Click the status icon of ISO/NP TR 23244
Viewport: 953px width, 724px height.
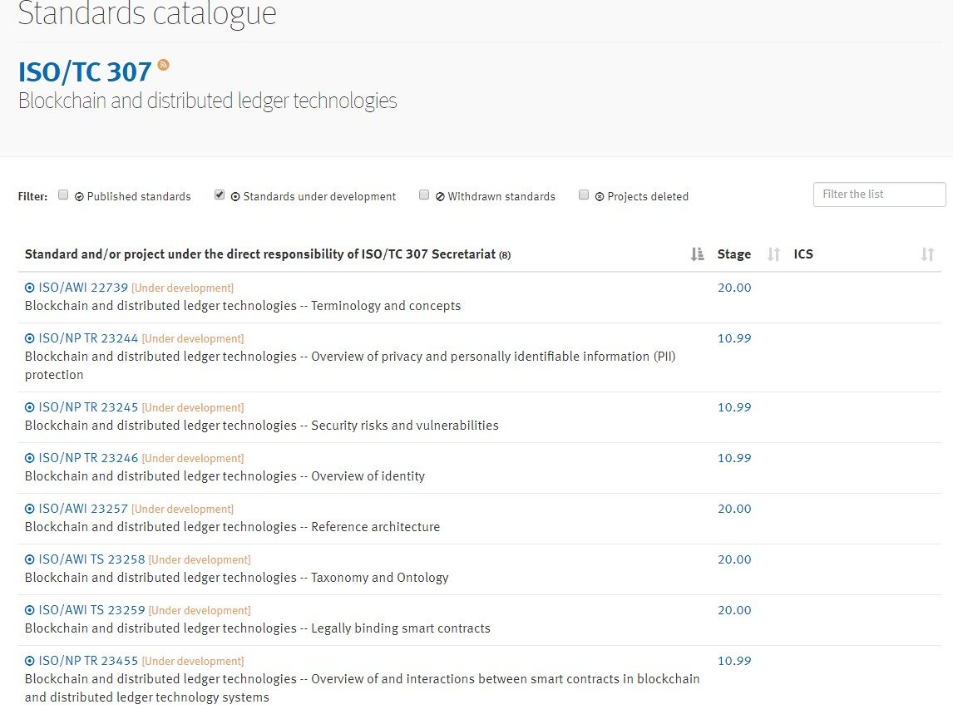tap(30, 338)
